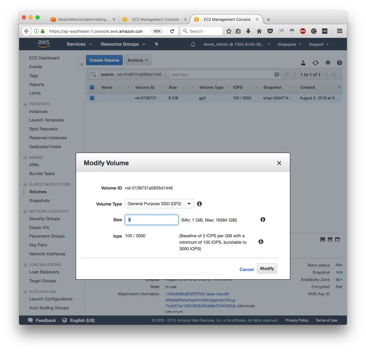Image resolution: width=366 pixels, height=352 pixels.
Task: Open the Volume Type dropdown
Action: tap(159, 204)
